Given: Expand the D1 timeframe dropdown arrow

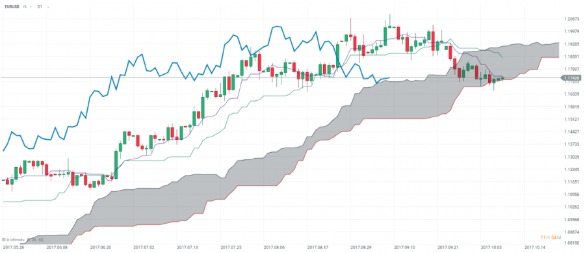Looking at the screenshot, I should [x=48, y=7].
